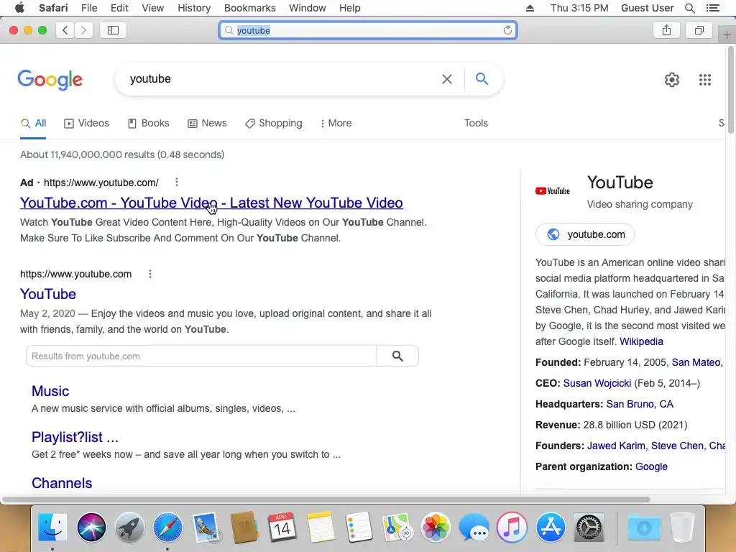This screenshot has height=552, width=736.
Task: Open the Channels sitelink
Action: (62, 483)
